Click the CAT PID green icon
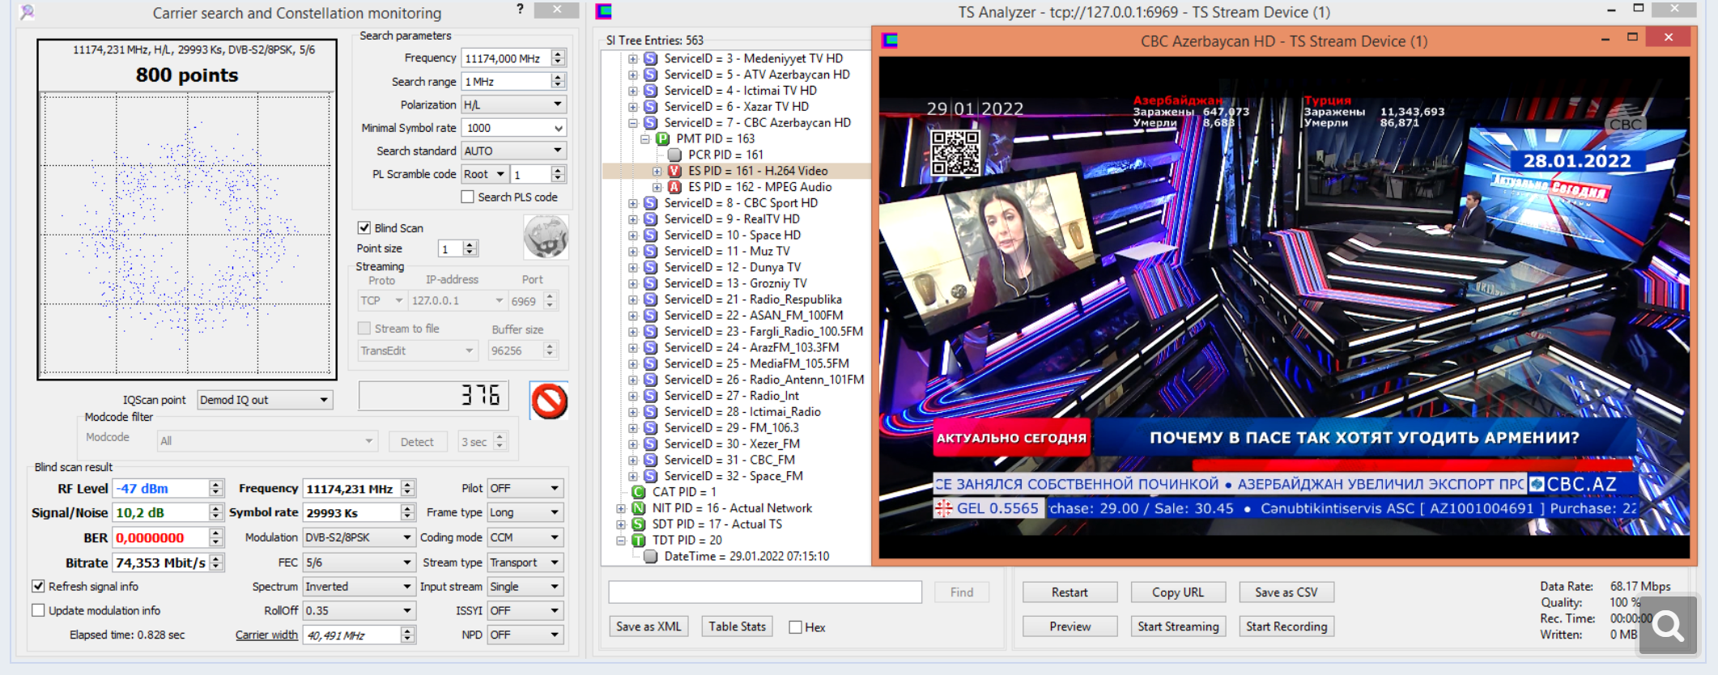 638,492
